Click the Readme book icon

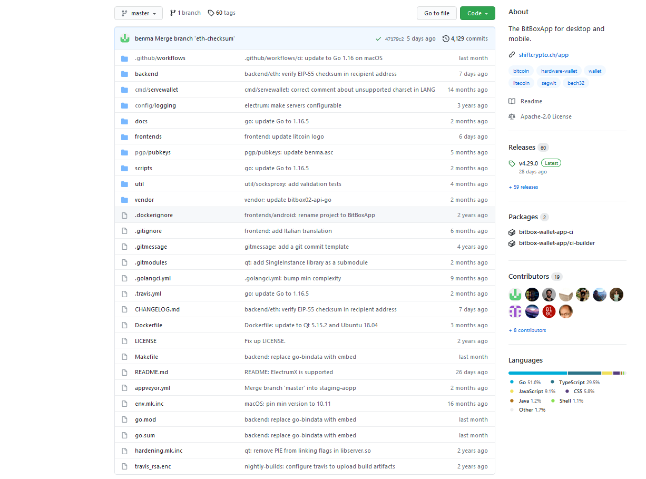coord(512,101)
